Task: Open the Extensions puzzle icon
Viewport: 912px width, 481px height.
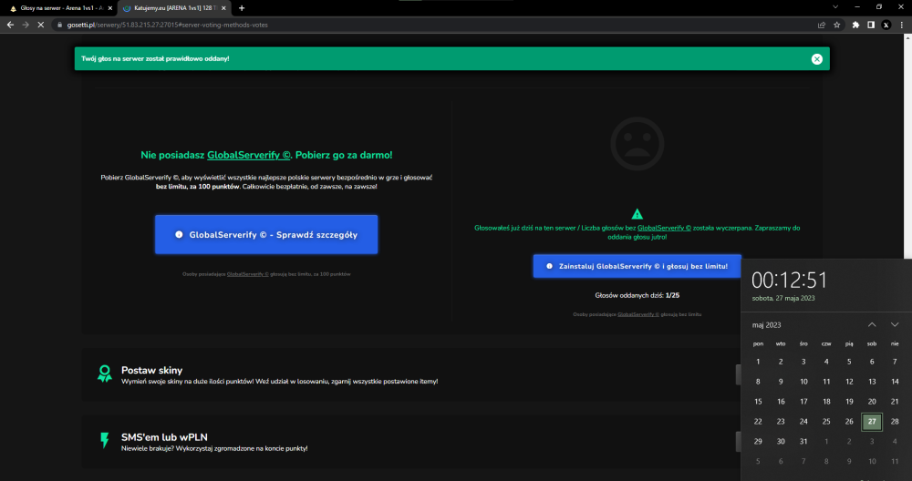Action: [855, 25]
